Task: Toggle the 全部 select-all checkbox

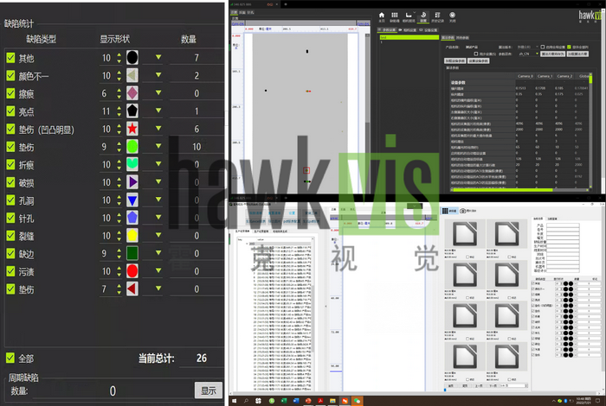Action: (x=10, y=358)
